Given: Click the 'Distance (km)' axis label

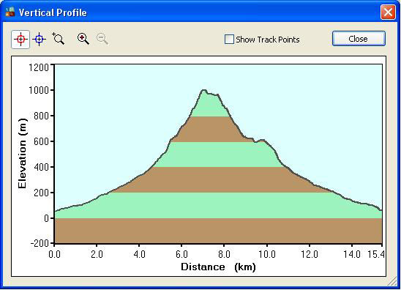Looking at the screenshot, I should (218, 267).
